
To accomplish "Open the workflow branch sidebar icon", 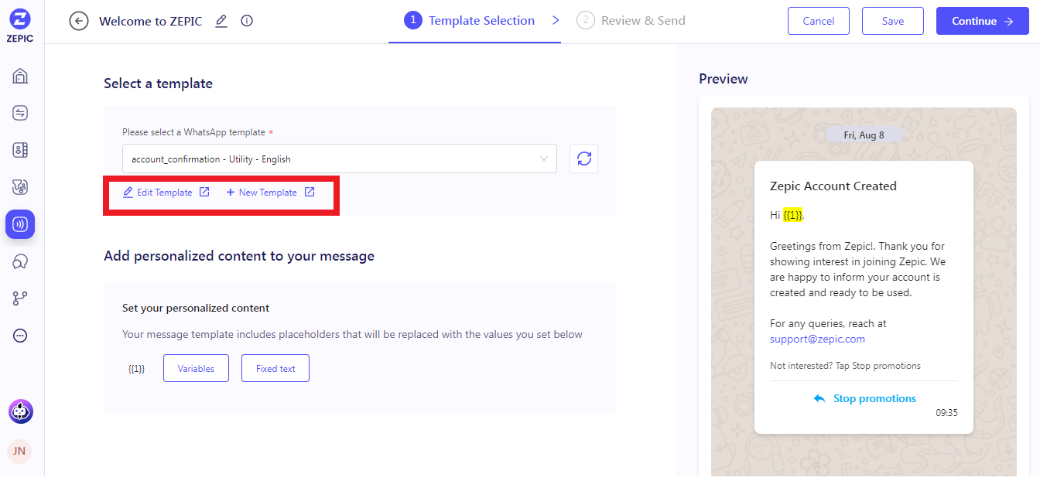I will click(20, 298).
